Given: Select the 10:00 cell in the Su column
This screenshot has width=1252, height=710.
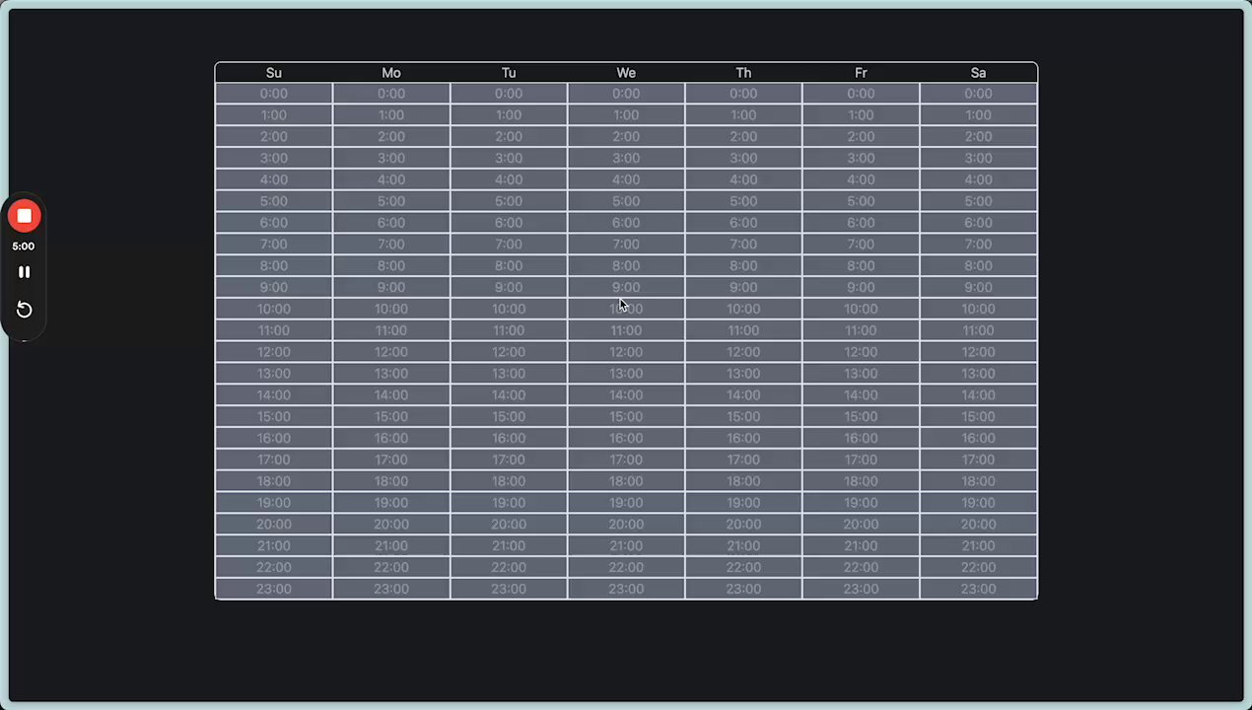Looking at the screenshot, I should click(274, 309).
